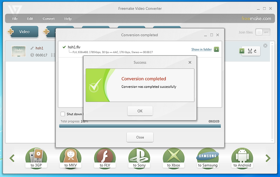Click the main file list scrollbar

point(272,92)
